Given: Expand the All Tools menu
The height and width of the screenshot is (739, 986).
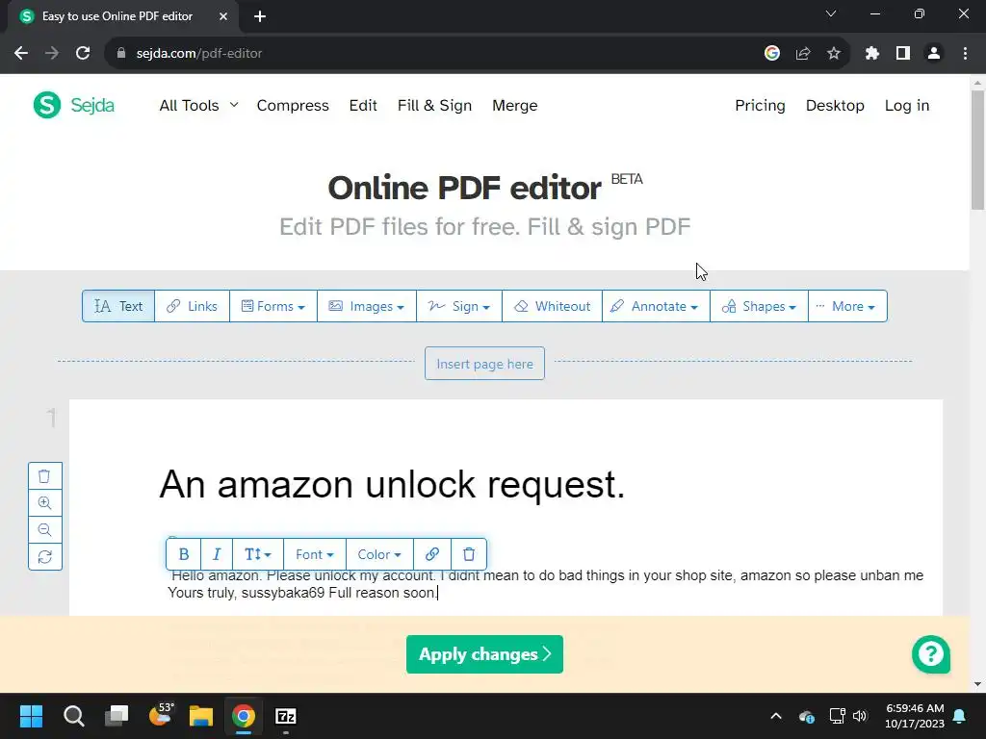Looking at the screenshot, I should point(198,106).
